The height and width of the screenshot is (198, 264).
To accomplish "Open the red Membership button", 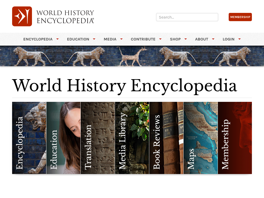I will coord(240,17).
